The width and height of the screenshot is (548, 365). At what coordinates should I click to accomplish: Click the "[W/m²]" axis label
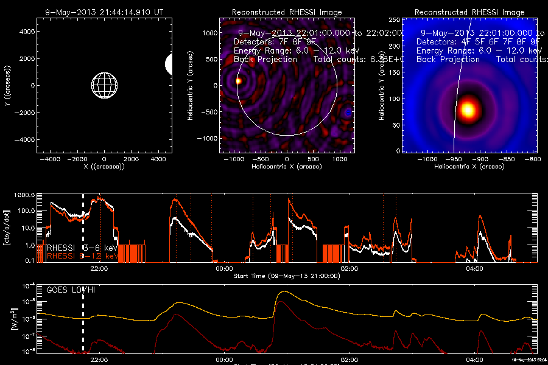[x=14, y=319]
